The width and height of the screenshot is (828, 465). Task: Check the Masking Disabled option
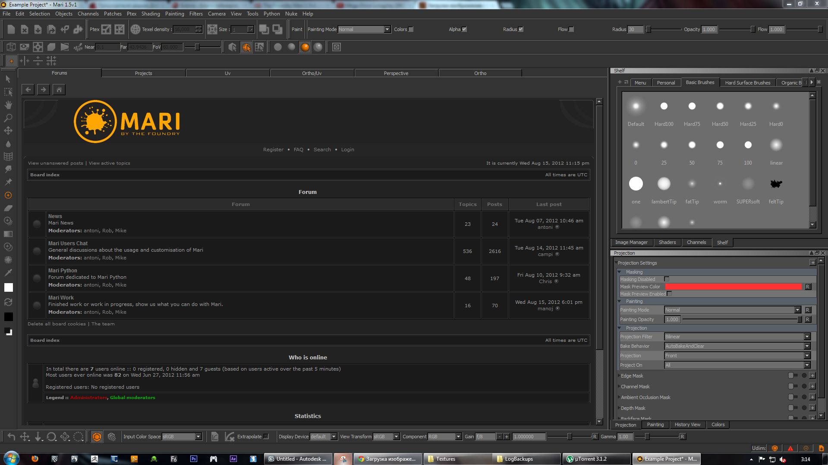[x=667, y=279]
